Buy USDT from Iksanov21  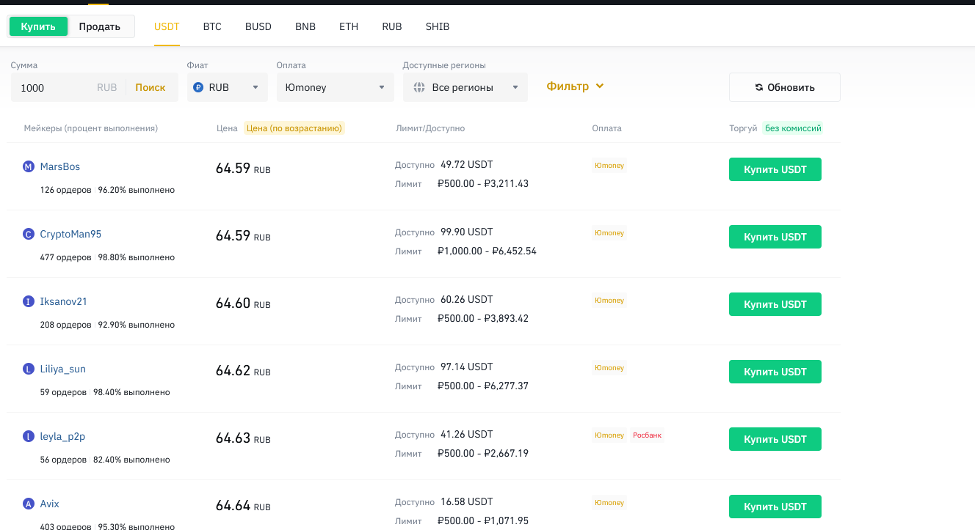[x=775, y=304]
